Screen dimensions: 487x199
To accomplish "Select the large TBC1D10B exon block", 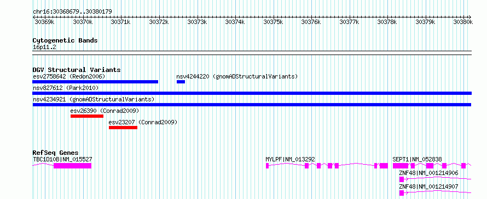I will pos(72,166).
